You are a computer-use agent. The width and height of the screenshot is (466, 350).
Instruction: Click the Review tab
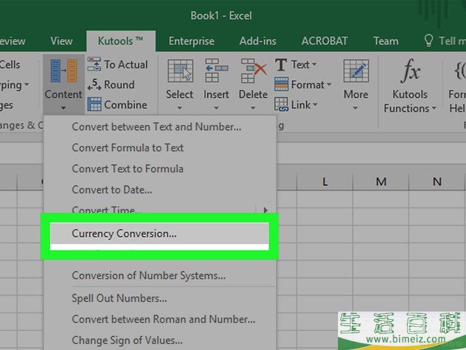(13, 41)
